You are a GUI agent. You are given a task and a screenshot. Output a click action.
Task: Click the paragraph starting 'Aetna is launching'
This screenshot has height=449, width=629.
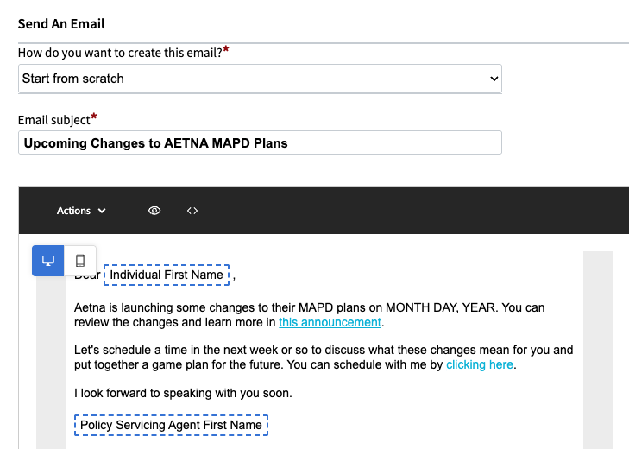tap(309, 315)
